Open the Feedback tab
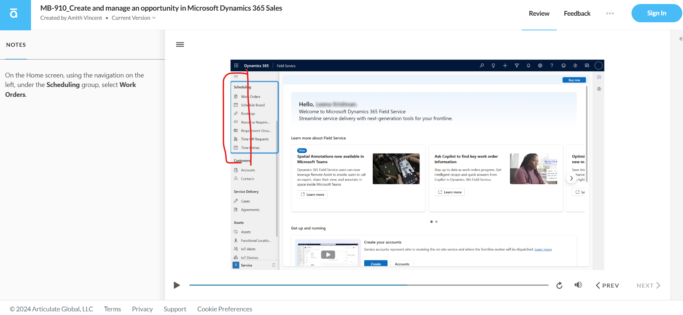 click(x=577, y=14)
